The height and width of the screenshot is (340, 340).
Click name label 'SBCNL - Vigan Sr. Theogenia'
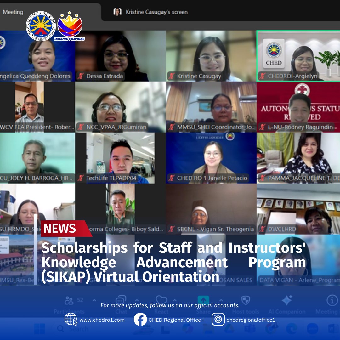pos(215,229)
